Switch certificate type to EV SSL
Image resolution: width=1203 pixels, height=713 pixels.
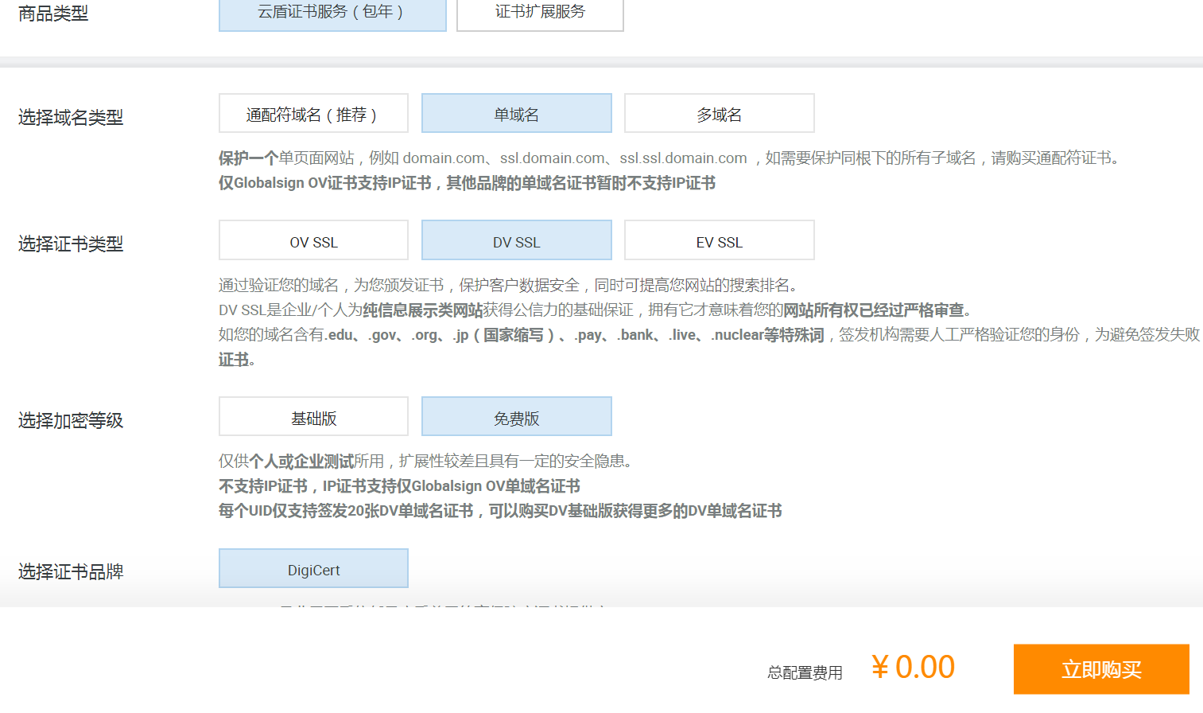click(718, 240)
